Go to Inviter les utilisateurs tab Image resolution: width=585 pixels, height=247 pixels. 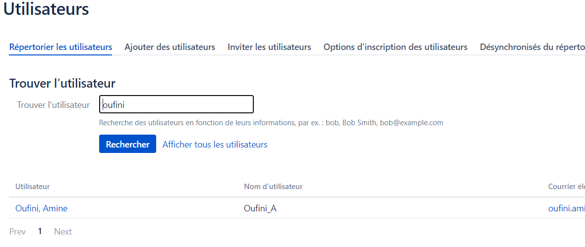pyautogui.click(x=269, y=47)
